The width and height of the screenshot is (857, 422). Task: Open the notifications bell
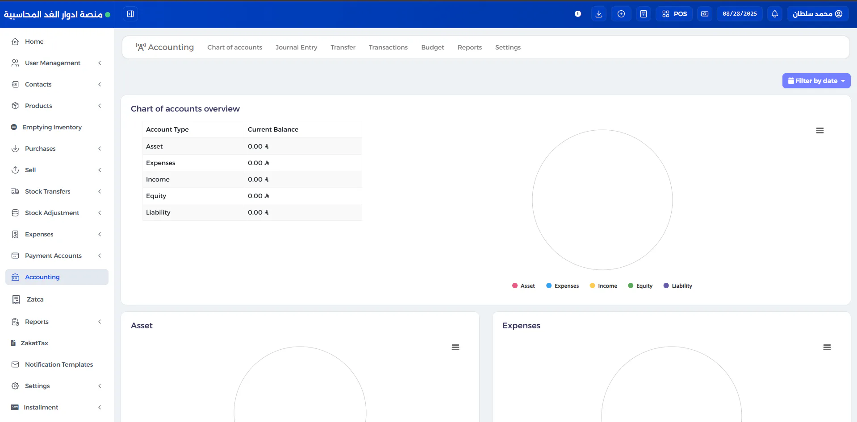coord(775,14)
